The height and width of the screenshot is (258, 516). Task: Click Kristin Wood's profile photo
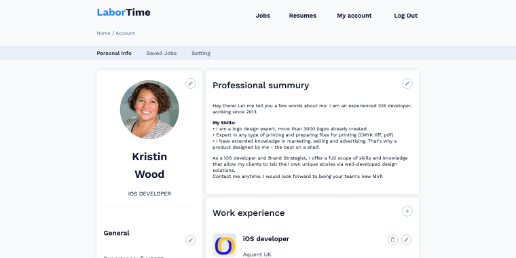149,109
